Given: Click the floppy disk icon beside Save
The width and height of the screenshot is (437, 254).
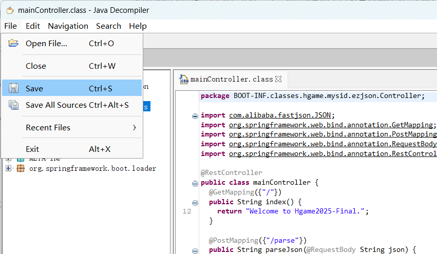Looking at the screenshot, I should (x=13, y=88).
